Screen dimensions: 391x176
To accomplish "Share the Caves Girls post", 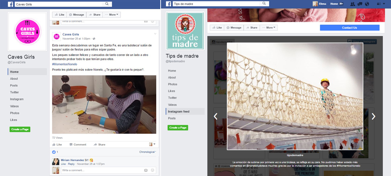I will click(x=100, y=144).
